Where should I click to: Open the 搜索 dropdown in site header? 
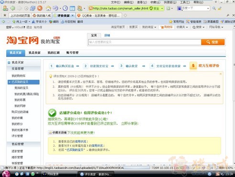pyautogui.click(x=198, y=27)
